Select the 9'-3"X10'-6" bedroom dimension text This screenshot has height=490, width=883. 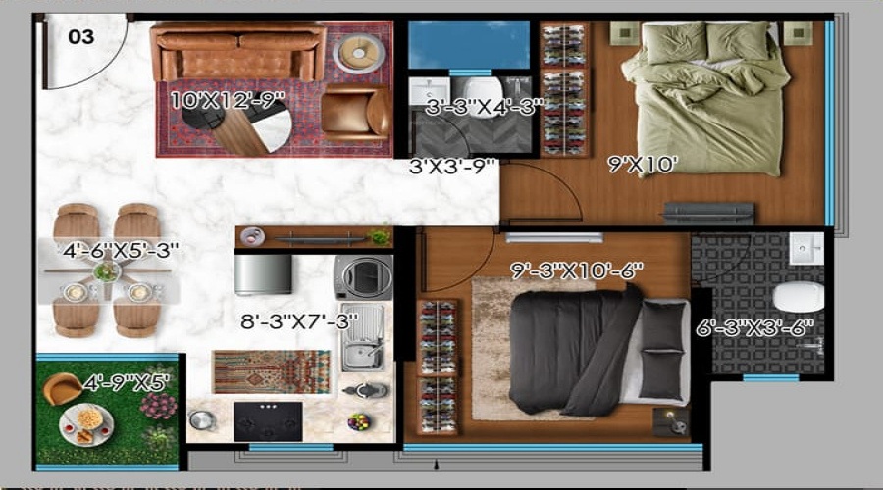click(576, 270)
